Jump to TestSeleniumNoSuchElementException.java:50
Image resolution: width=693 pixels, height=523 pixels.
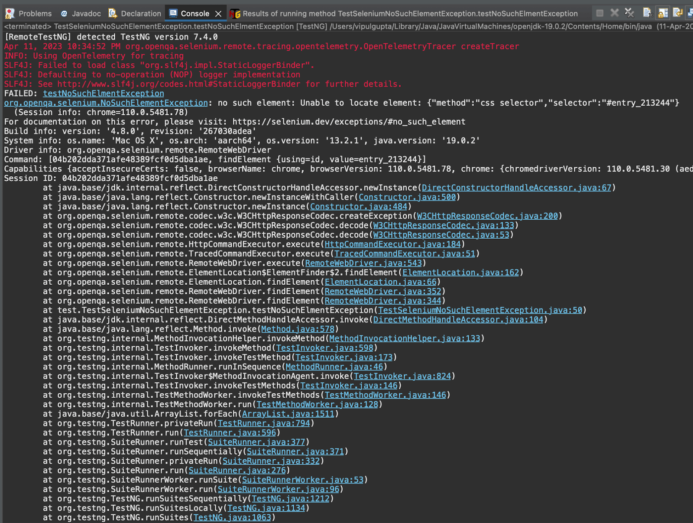coord(480,310)
